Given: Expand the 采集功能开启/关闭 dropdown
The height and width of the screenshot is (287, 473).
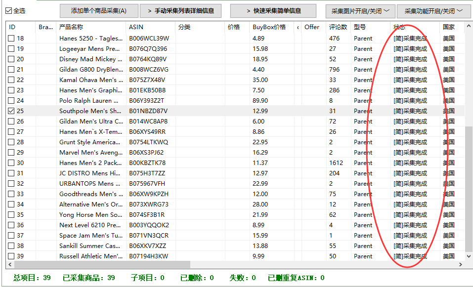Looking at the screenshot, I should [433, 11].
